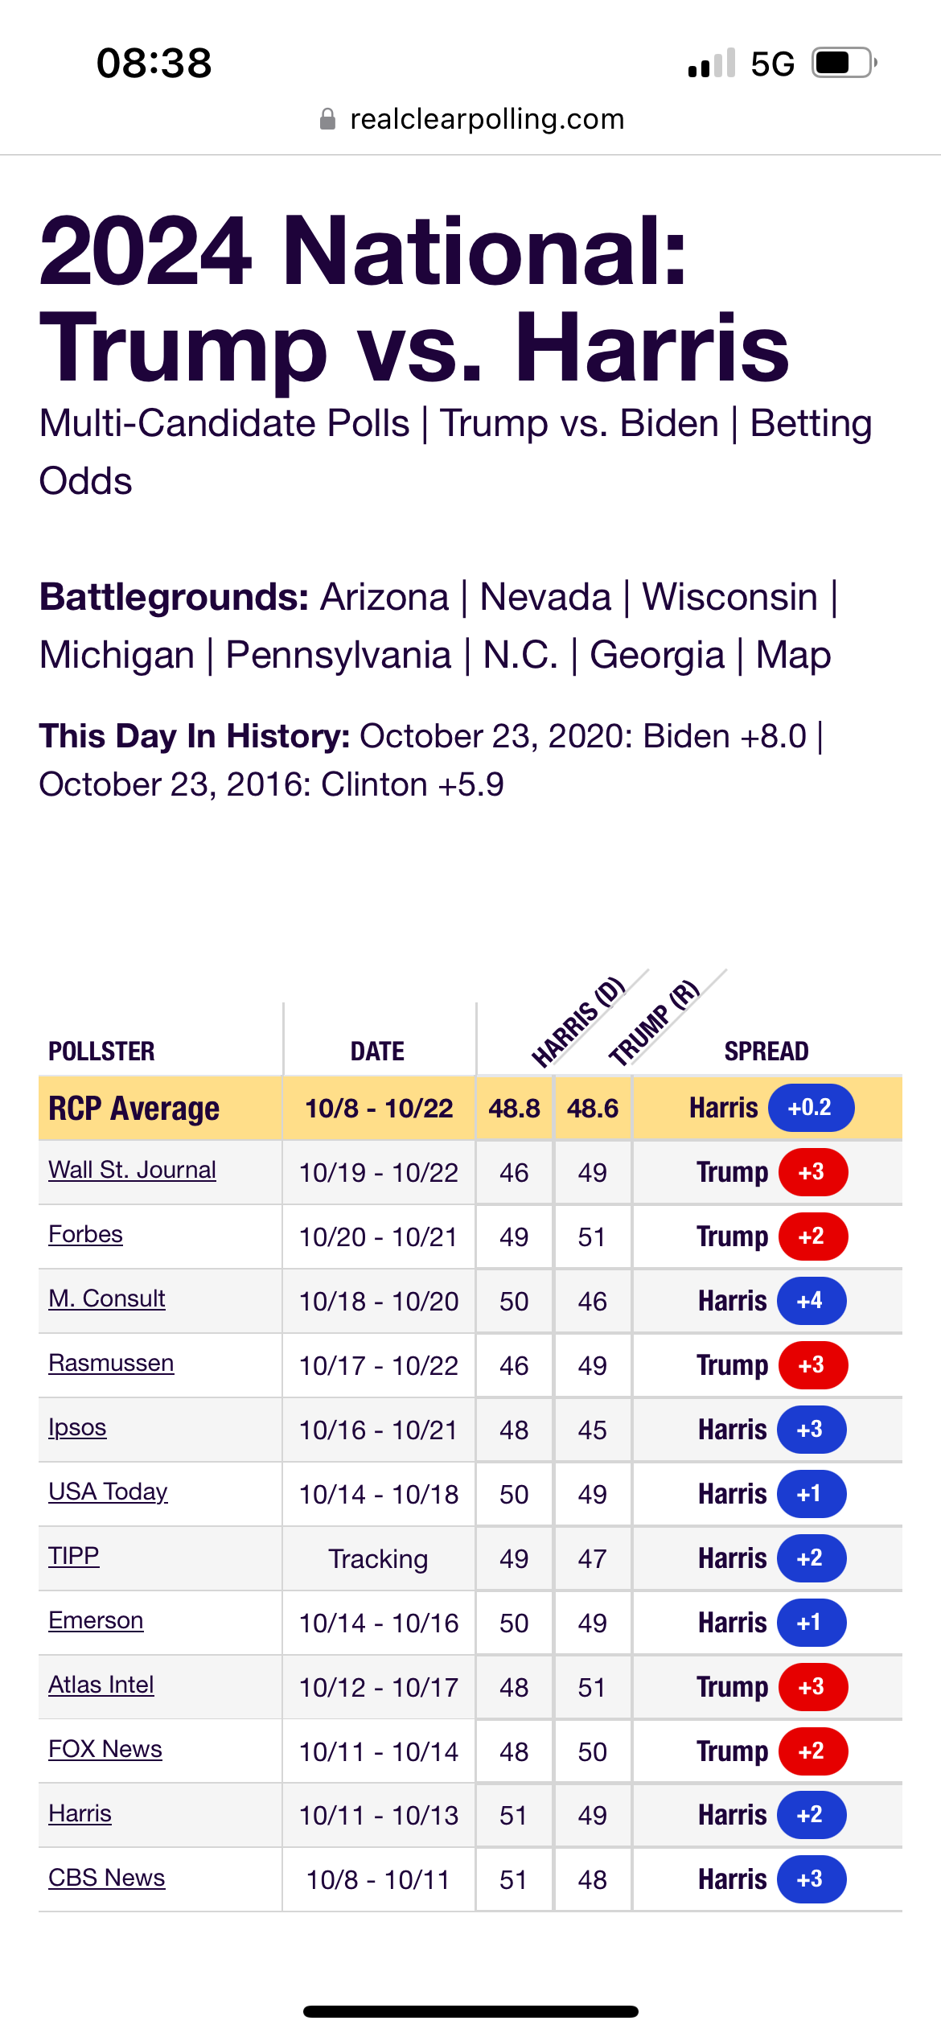The height and width of the screenshot is (2037, 941).
Task: Tap the blue +0.2 Harris spread badge
Action: pyautogui.click(x=811, y=1108)
